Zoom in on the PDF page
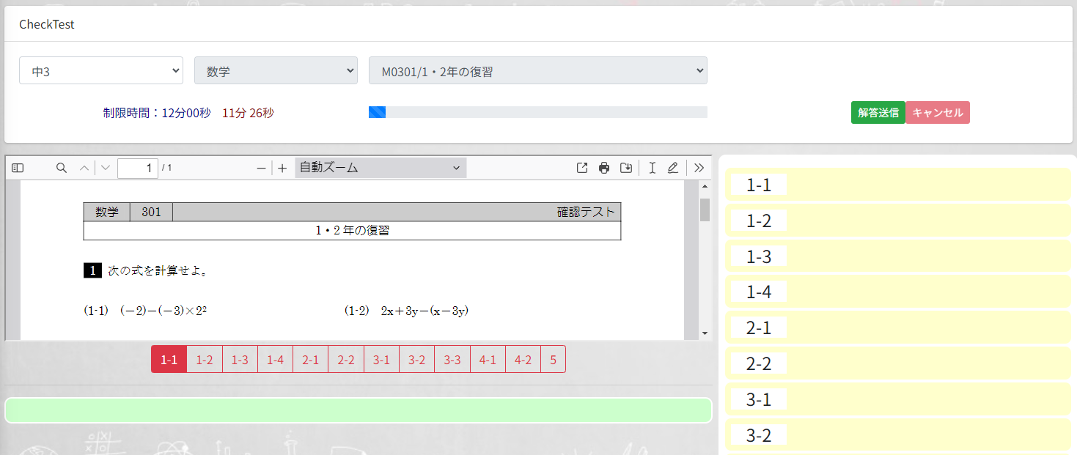This screenshot has height=455, width=1077. [282, 168]
